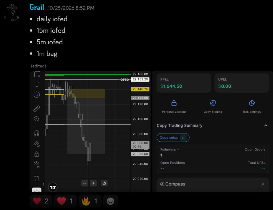The height and width of the screenshot is (210, 273).
Task: Click the TradingView logo badge
Action: (x=53, y=187)
